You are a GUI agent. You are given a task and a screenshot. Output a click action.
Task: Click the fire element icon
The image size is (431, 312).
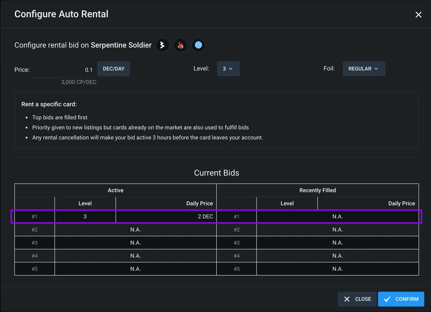click(x=180, y=45)
